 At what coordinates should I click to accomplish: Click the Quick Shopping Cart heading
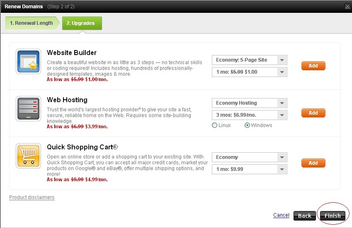point(82,147)
